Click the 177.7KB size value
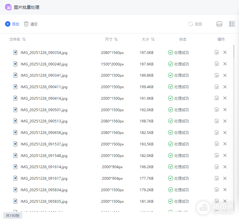Image resolution: width=239 pixels, height=220 pixels. coord(146,178)
